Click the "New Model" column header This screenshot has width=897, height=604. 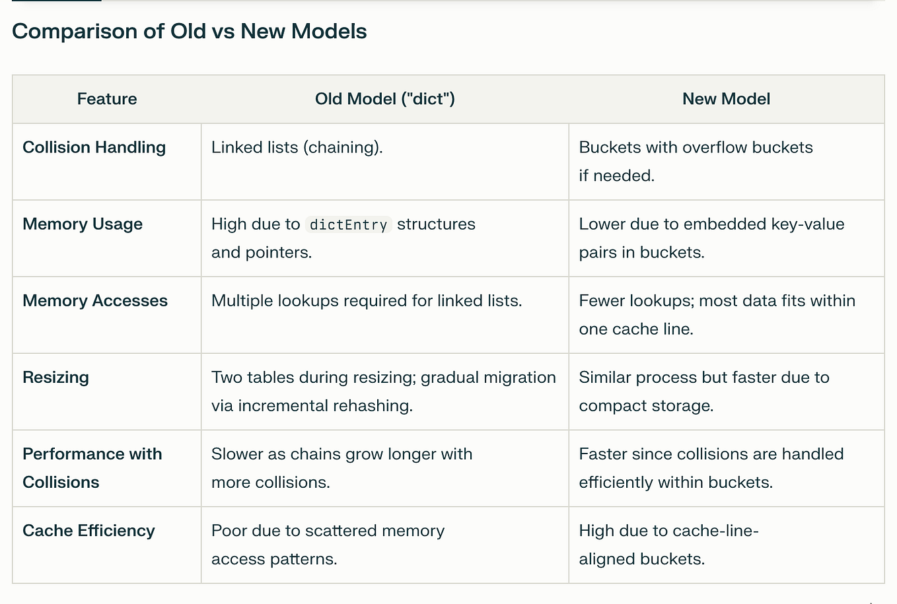[x=727, y=99]
